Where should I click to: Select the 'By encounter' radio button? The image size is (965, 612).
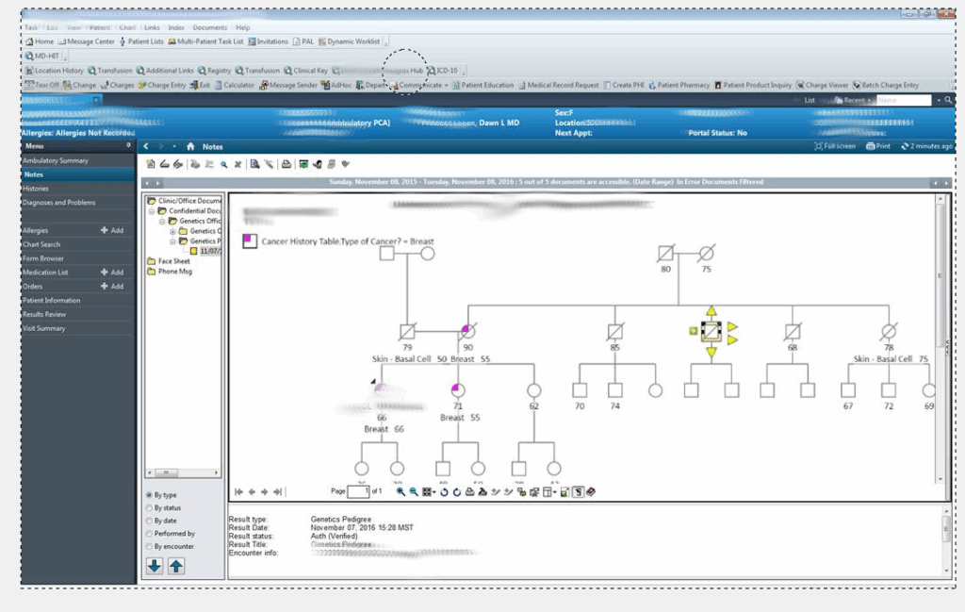(x=149, y=546)
